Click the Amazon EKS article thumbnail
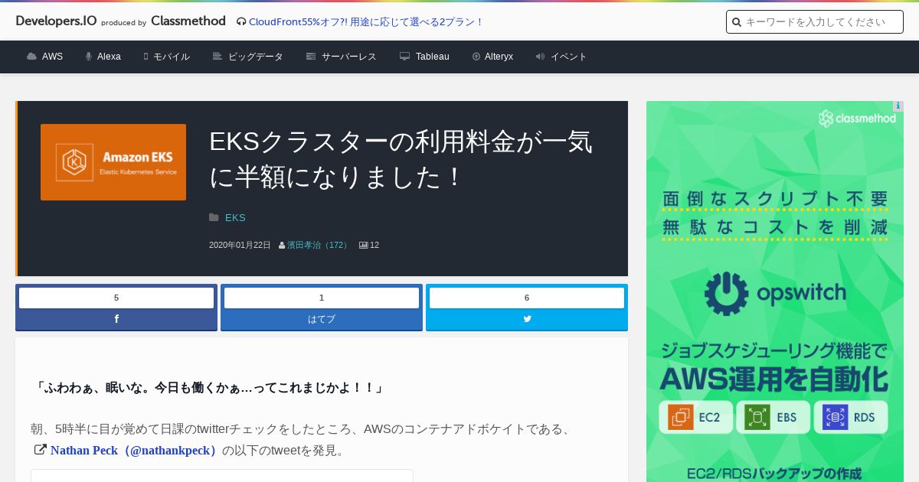Viewport: 919px width, 482px height. [113, 162]
